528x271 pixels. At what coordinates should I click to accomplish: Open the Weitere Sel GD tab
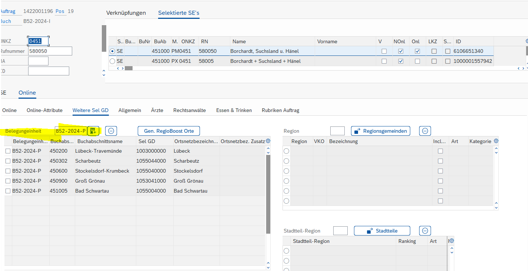pyautogui.click(x=90, y=110)
